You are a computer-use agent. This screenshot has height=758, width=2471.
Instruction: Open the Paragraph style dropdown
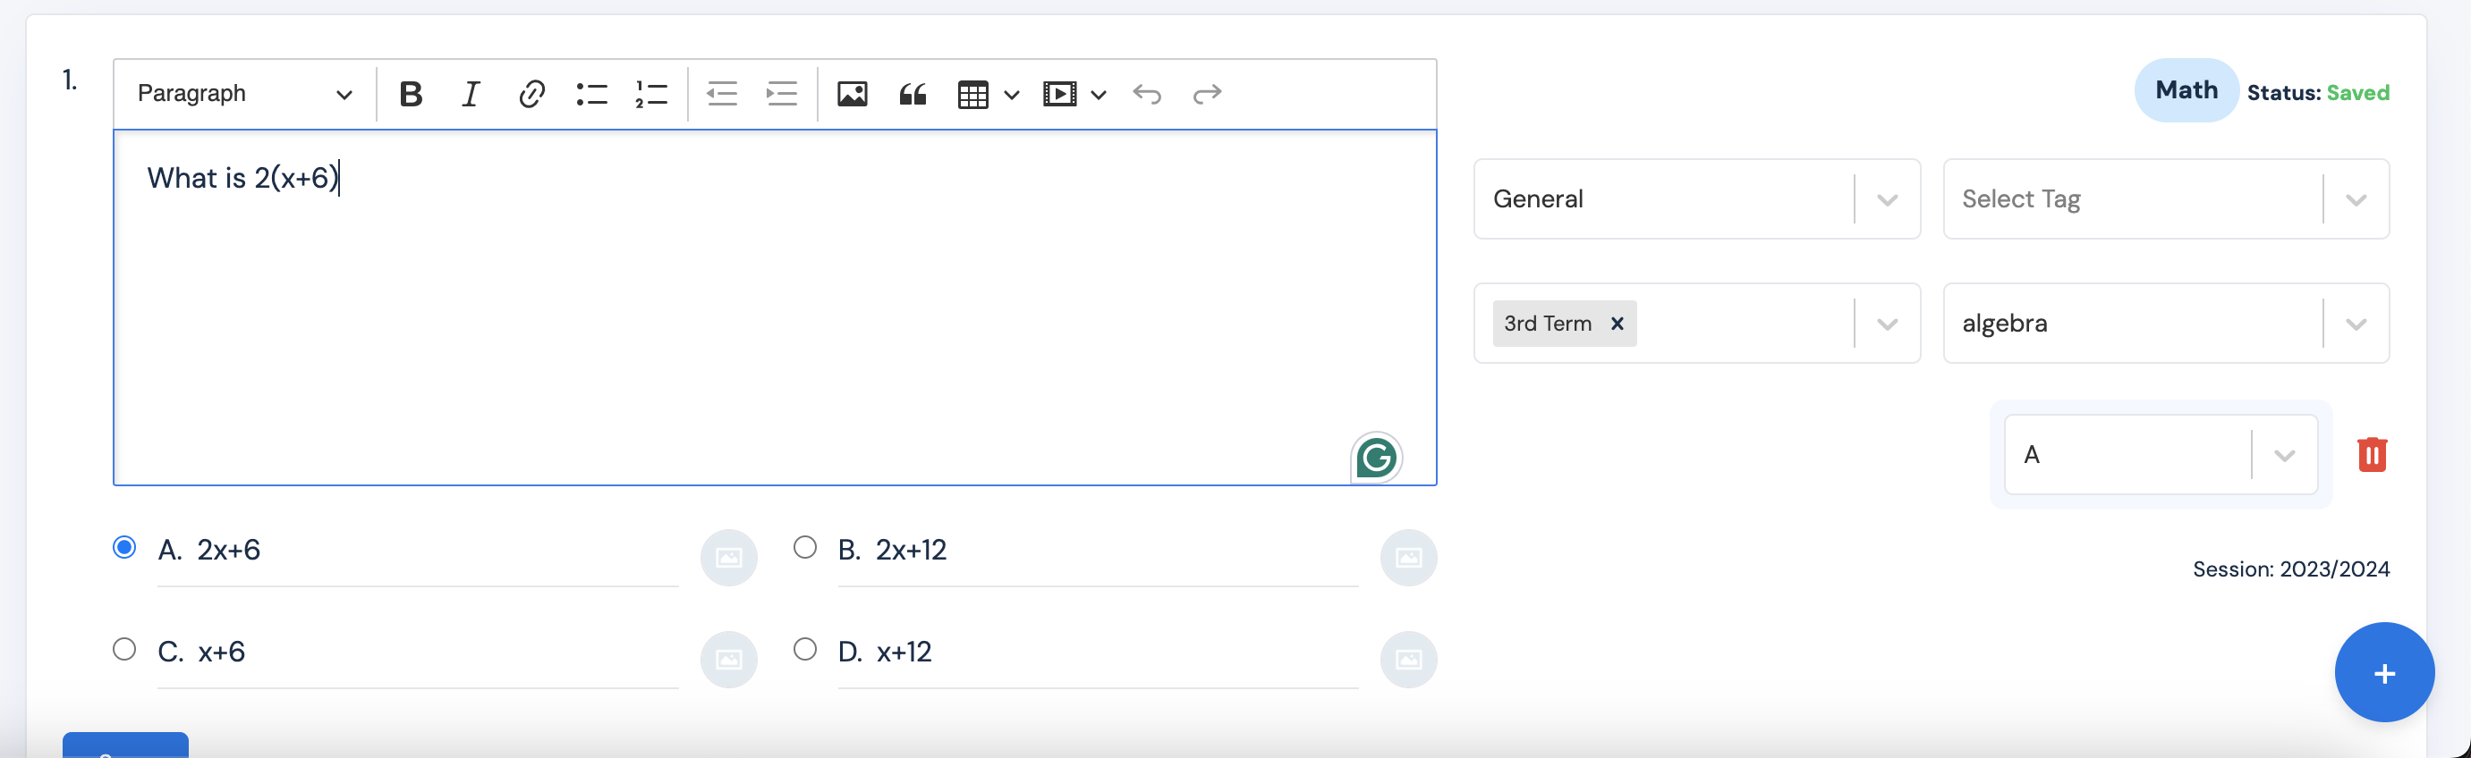pyautogui.click(x=244, y=94)
